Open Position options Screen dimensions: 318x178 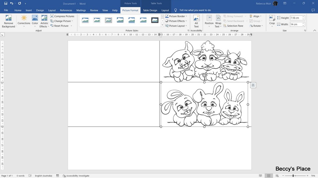[209, 21]
